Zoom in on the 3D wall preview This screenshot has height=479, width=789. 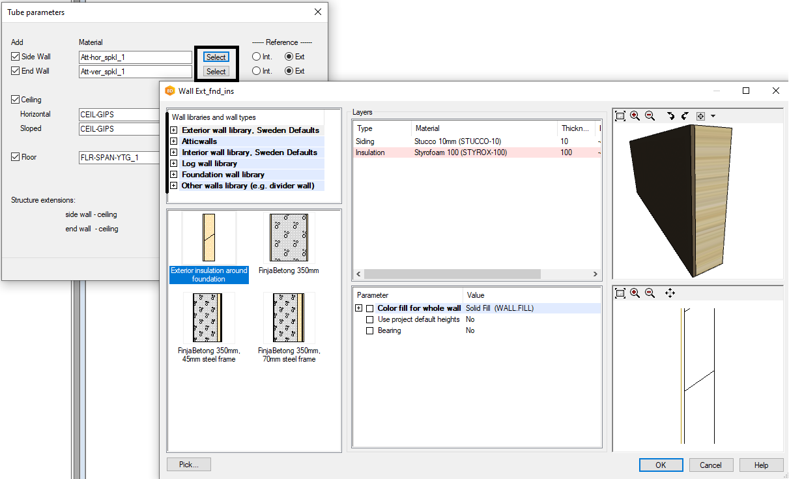[x=635, y=116]
